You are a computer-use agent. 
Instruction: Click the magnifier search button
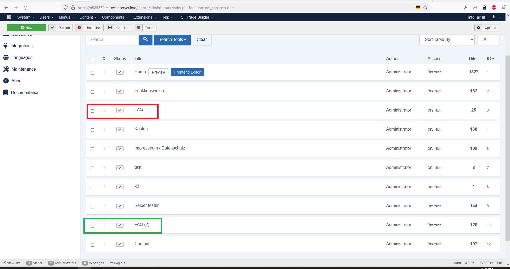(x=145, y=40)
